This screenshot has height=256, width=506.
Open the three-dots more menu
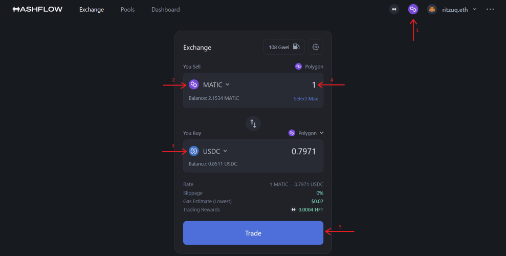pos(490,9)
